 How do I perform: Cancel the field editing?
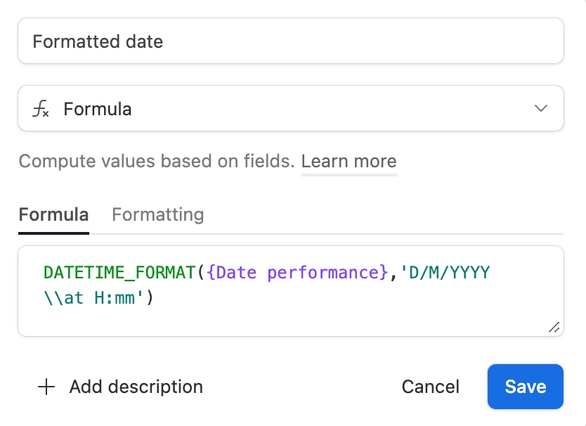coord(430,387)
